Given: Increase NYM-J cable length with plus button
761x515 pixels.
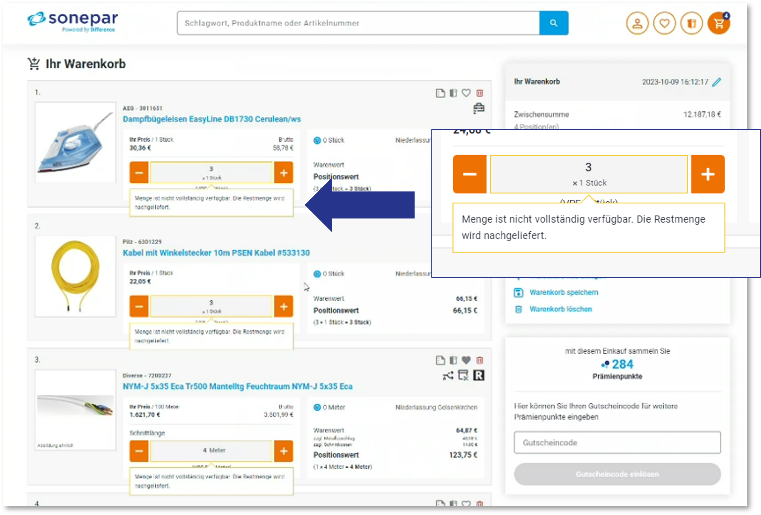Looking at the screenshot, I should click(x=284, y=452).
